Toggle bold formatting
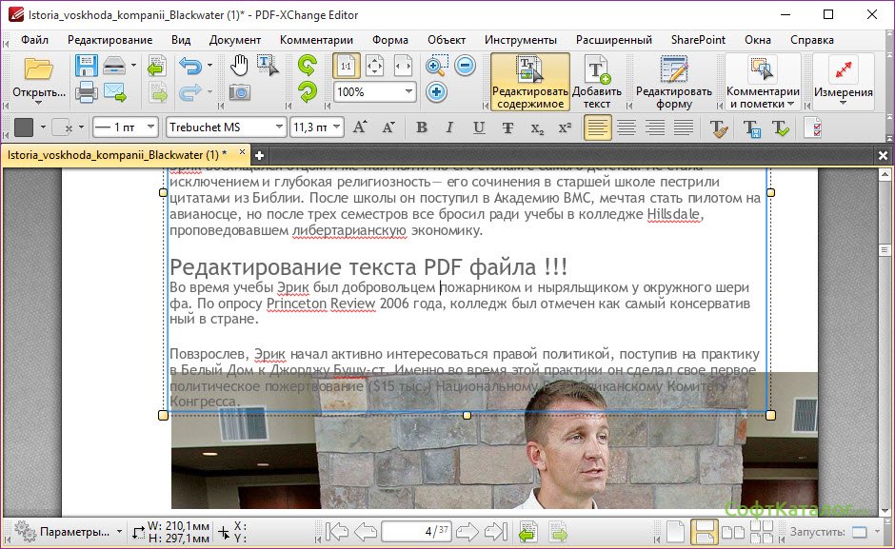Viewport: 895px width, 549px height. coord(422,127)
